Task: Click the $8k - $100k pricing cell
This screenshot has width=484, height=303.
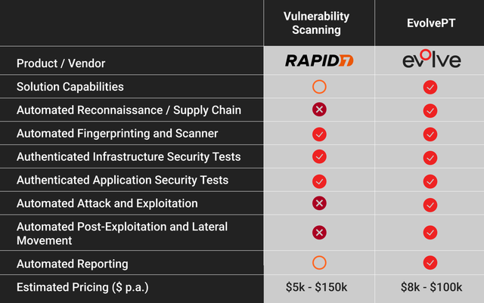Action: (430, 287)
